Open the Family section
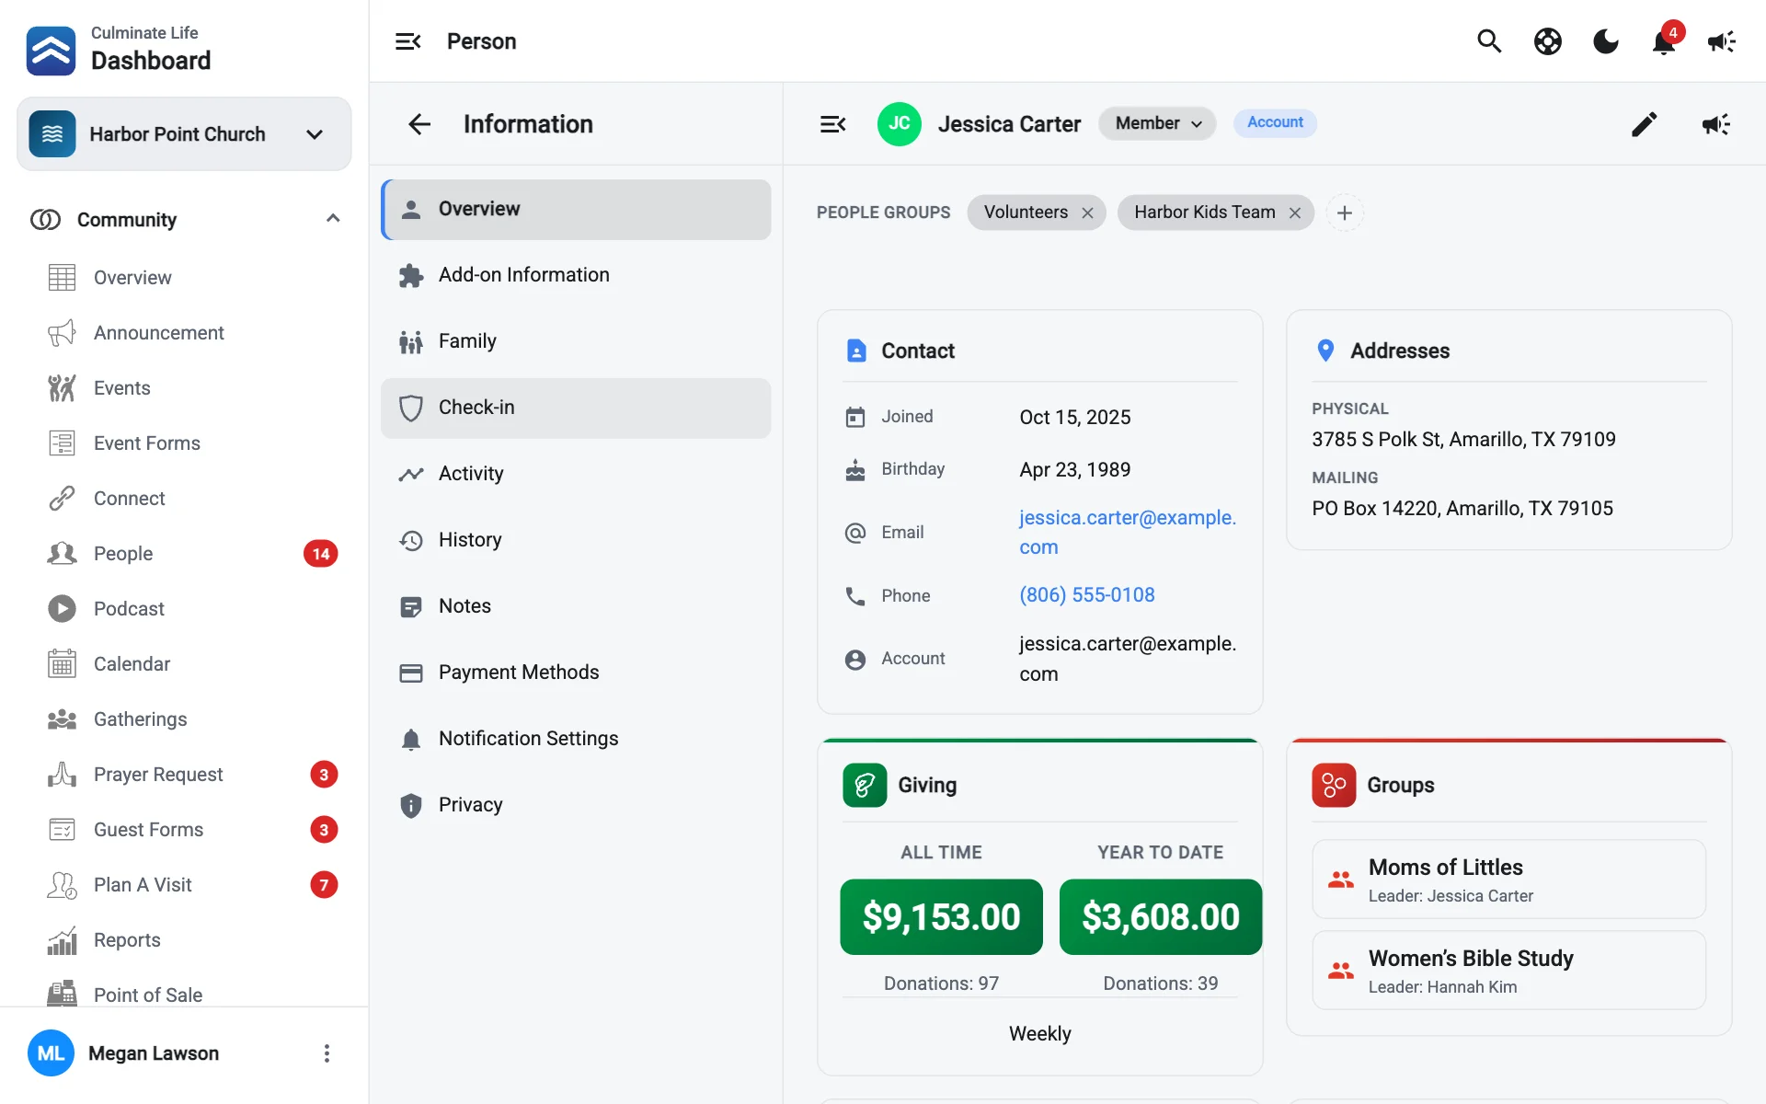This screenshot has height=1104, width=1766. pos(576,341)
